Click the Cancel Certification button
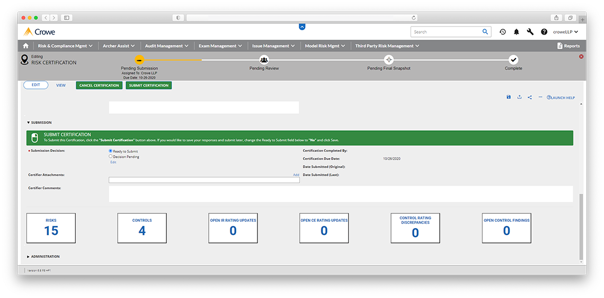 tap(99, 85)
